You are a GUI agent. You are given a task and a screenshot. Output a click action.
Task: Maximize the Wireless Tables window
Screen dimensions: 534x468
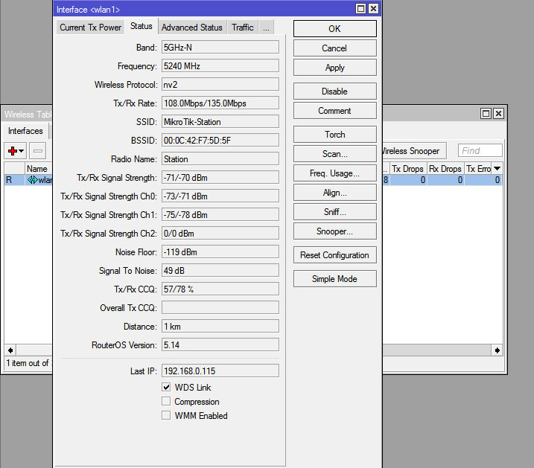point(486,114)
